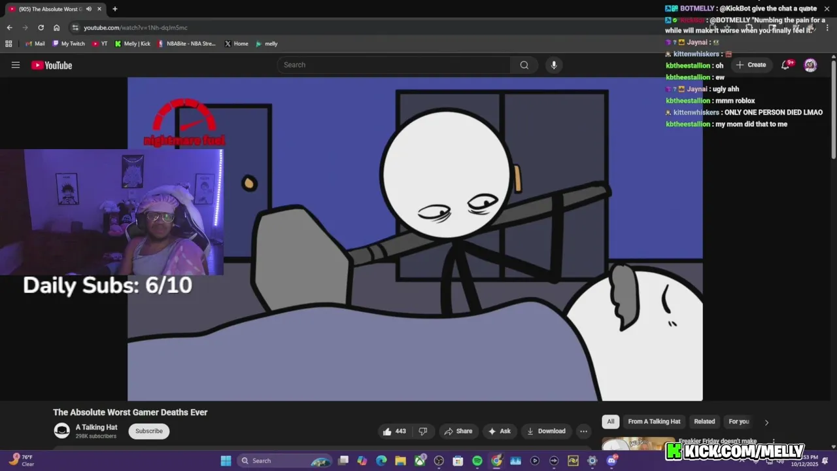The height and width of the screenshot is (471, 837).
Task: Open the melly bookmark
Action: point(267,44)
